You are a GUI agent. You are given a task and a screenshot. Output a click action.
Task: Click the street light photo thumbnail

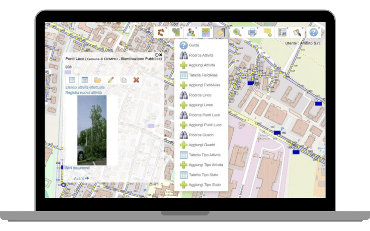tap(92, 130)
